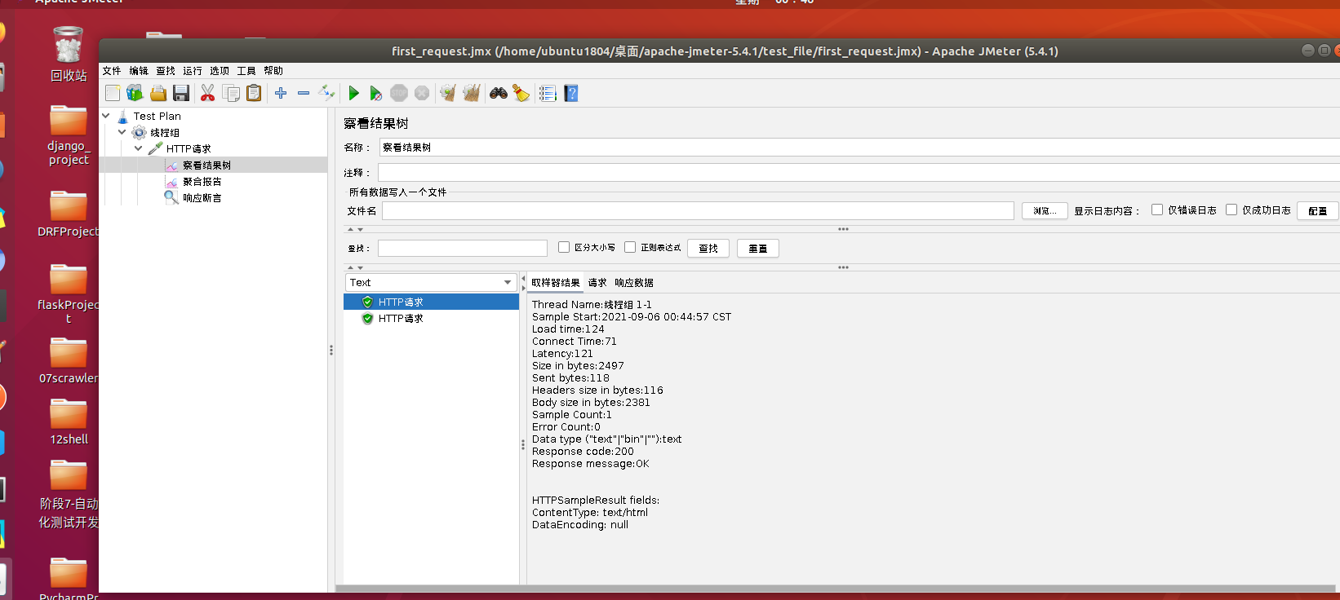This screenshot has width=1340, height=600.
Task: Open the 12shell desktop folder
Action: click(x=69, y=421)
